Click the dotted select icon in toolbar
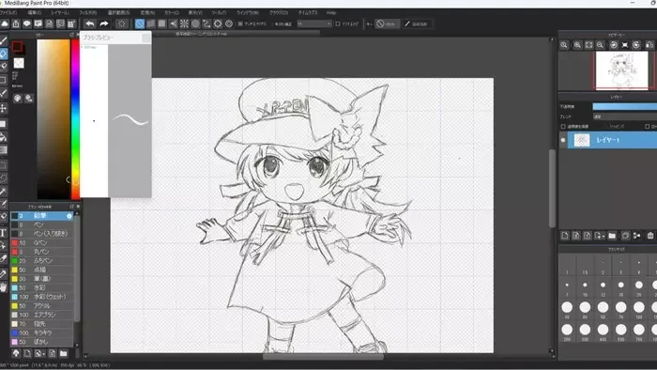This screenshot has height=370, width=657. click(121, 23)
